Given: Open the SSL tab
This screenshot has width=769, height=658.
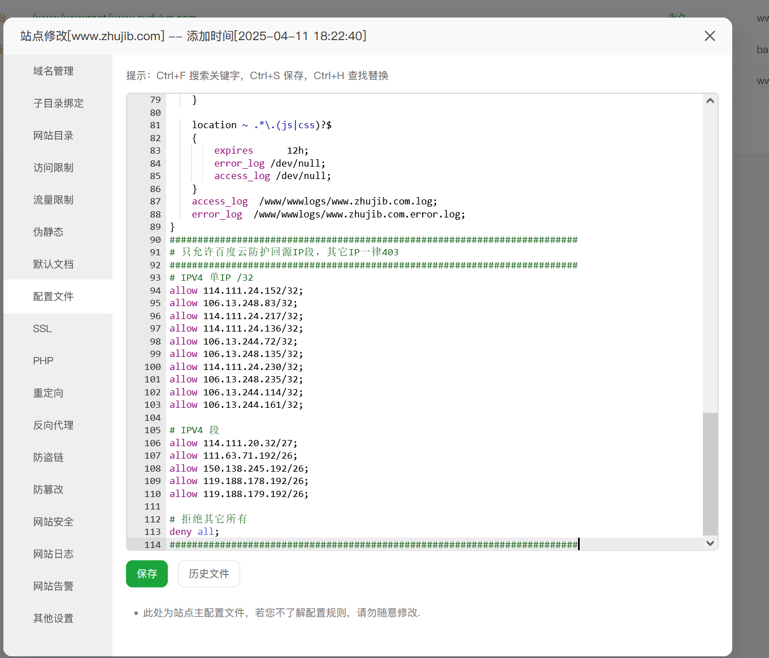Looking at the screenshot, I should pyautogui.click(x=42, y=329).
